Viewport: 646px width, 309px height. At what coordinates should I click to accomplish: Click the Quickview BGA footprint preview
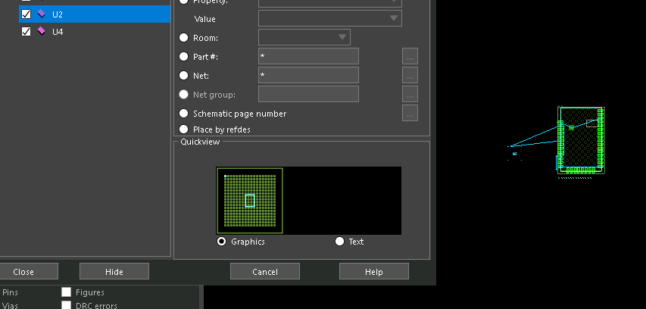tap(250, 201)
